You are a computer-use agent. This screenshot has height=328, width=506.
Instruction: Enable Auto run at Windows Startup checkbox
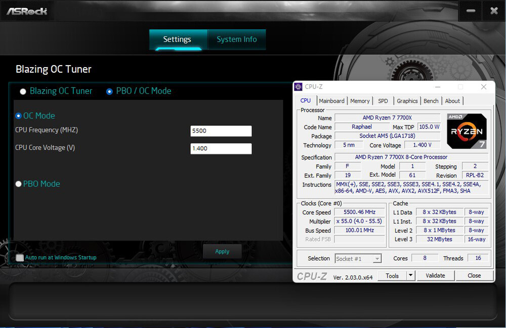20,257
